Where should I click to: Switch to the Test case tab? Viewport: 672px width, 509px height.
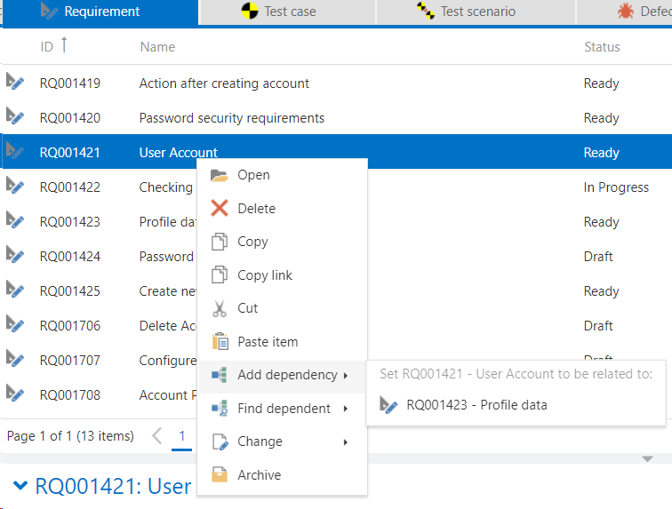click(277, 12)
